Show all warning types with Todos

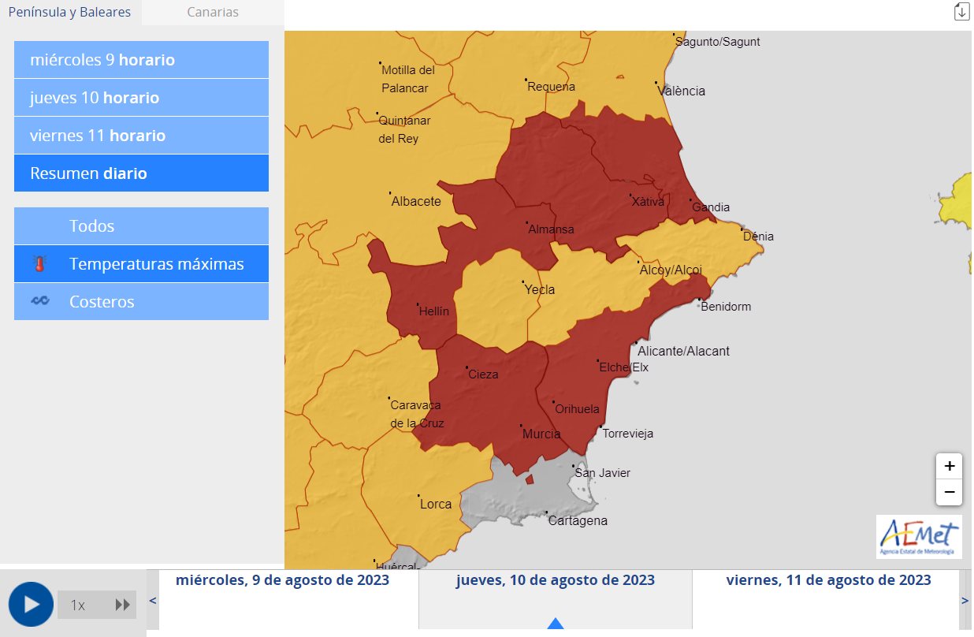click(141, 226)
